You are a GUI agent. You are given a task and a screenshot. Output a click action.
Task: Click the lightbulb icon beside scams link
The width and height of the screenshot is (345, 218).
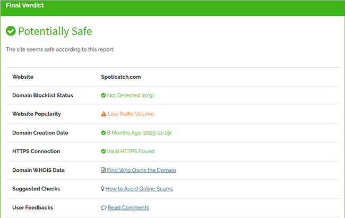102,189
